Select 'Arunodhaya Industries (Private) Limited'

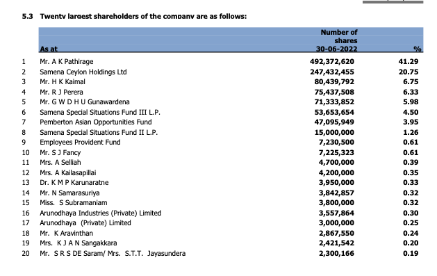tap(100, 213)
